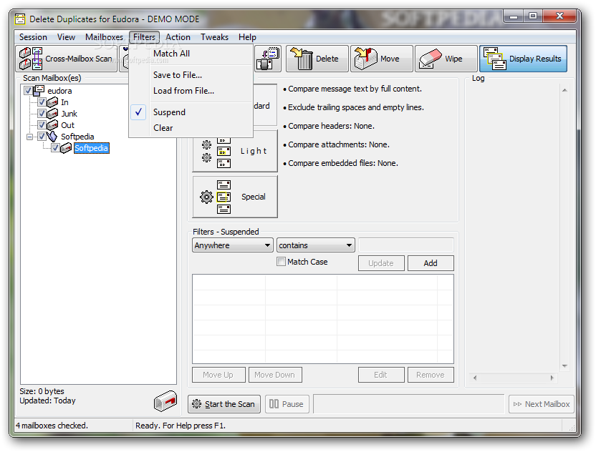Click the Update filter button
Image resolution: width=596 pixels, height=452 pixels.
tap(381, 263)
